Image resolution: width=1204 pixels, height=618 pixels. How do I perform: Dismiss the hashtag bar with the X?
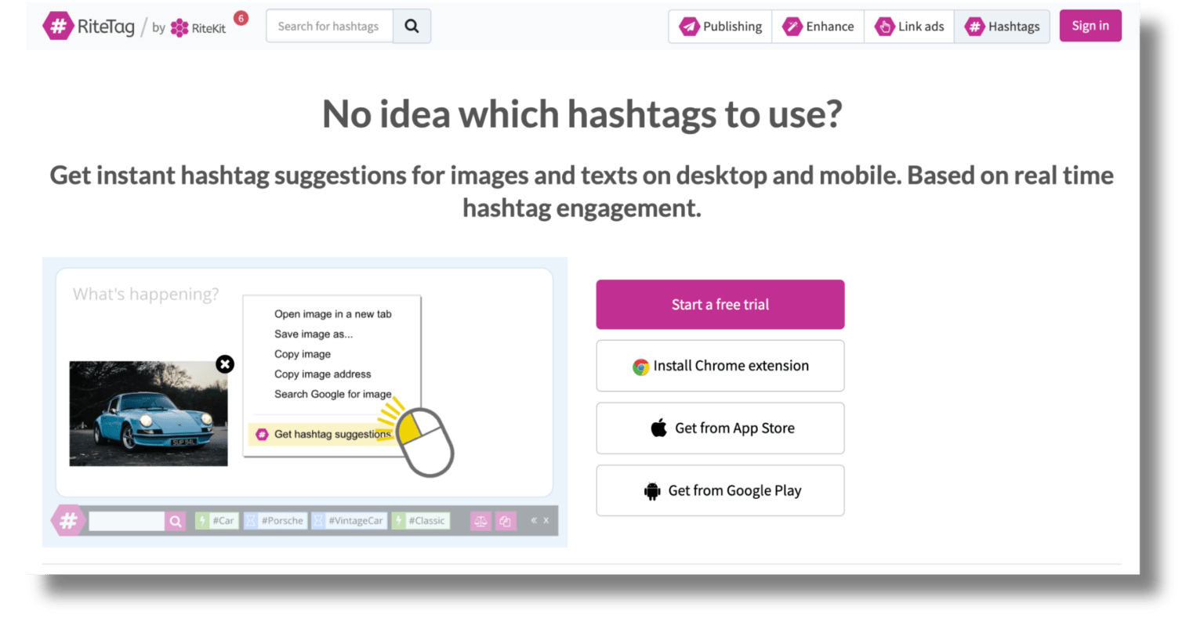[545, 520]
